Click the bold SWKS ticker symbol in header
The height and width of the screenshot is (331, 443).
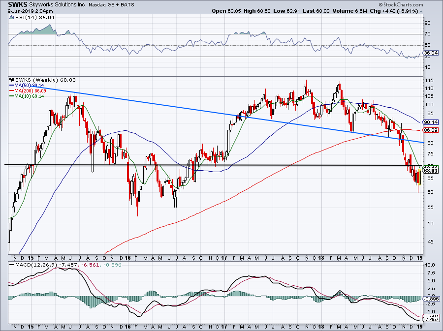pyautogui.click(x=18, y=4)
